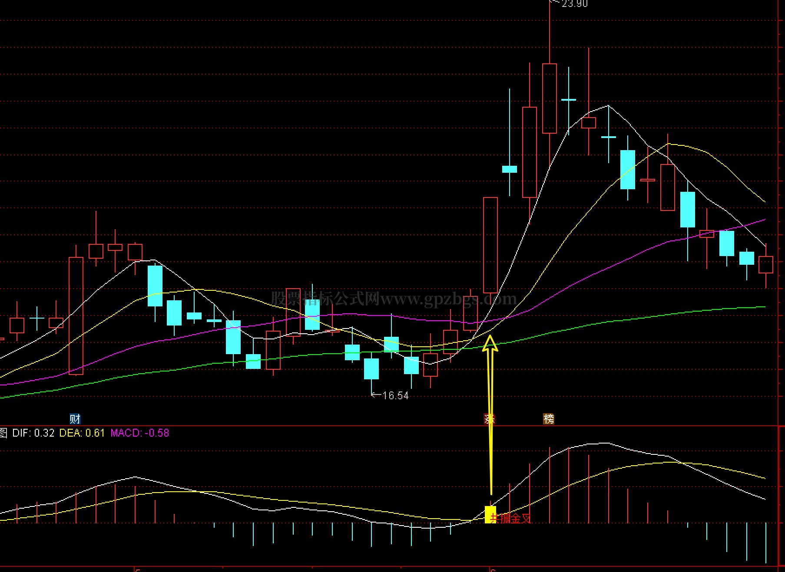Click the 23.90 high price label
Screen dimensions: 785x572
[574, 4]
